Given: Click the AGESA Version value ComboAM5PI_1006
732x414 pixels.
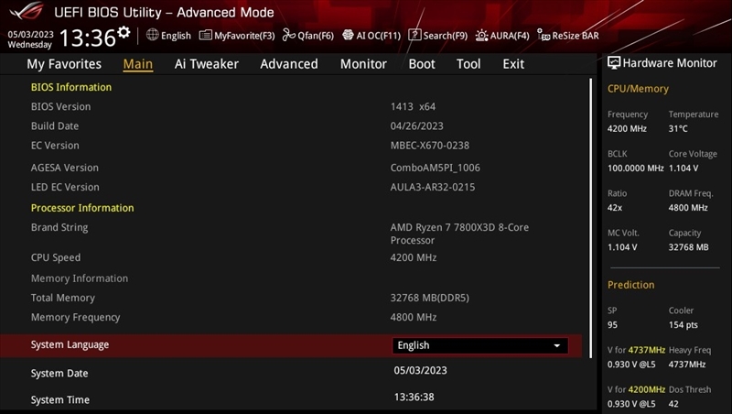Looking at the screenshot, I should coord(436,168).
